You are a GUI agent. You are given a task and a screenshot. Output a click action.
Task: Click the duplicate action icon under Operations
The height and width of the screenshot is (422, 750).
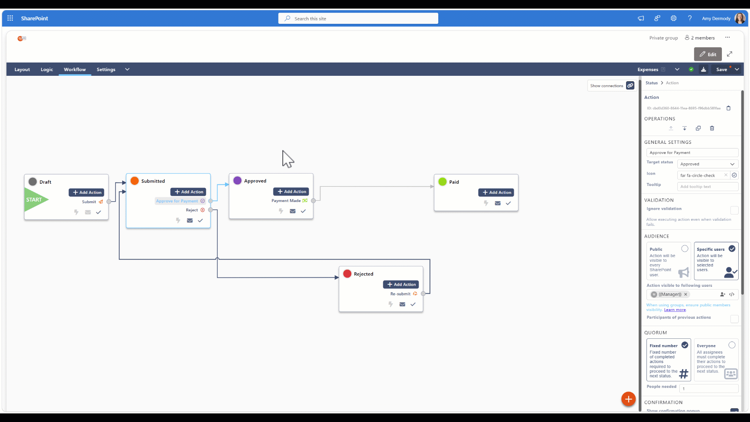click(698, 128)
